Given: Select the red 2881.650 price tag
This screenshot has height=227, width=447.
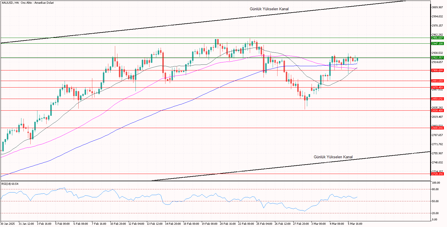Looking at the screenshot, I should (x=438, y=81).
